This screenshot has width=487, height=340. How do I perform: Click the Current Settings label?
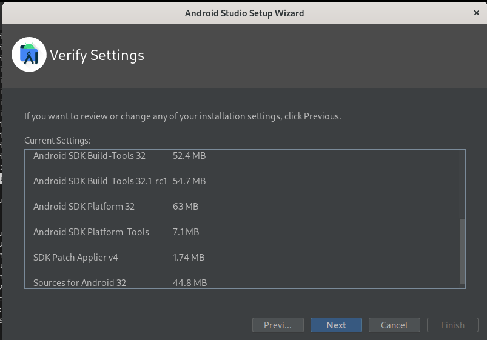tap(58, 141)
